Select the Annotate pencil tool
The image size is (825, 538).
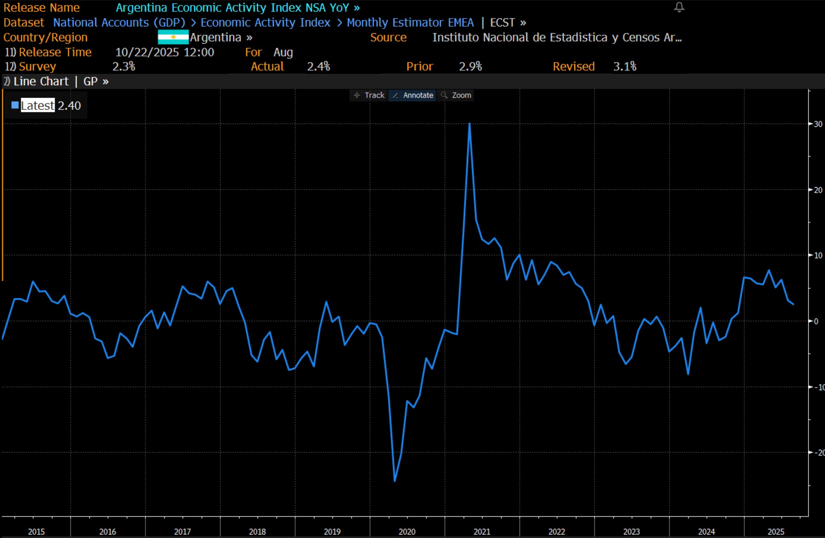click(x=413, y=95)
